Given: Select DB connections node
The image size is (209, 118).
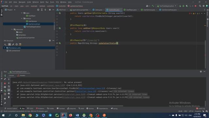Looking at the screenshot, I should (x=14, y=51).
